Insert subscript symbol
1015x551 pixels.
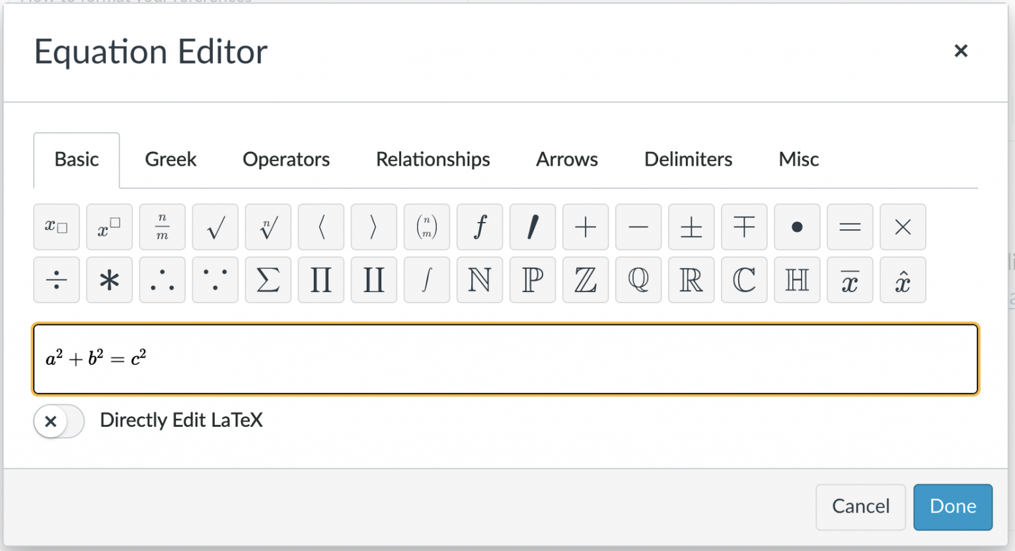(x=57, y=227)
